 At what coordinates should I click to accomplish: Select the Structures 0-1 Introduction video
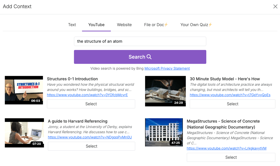(91, 104)
